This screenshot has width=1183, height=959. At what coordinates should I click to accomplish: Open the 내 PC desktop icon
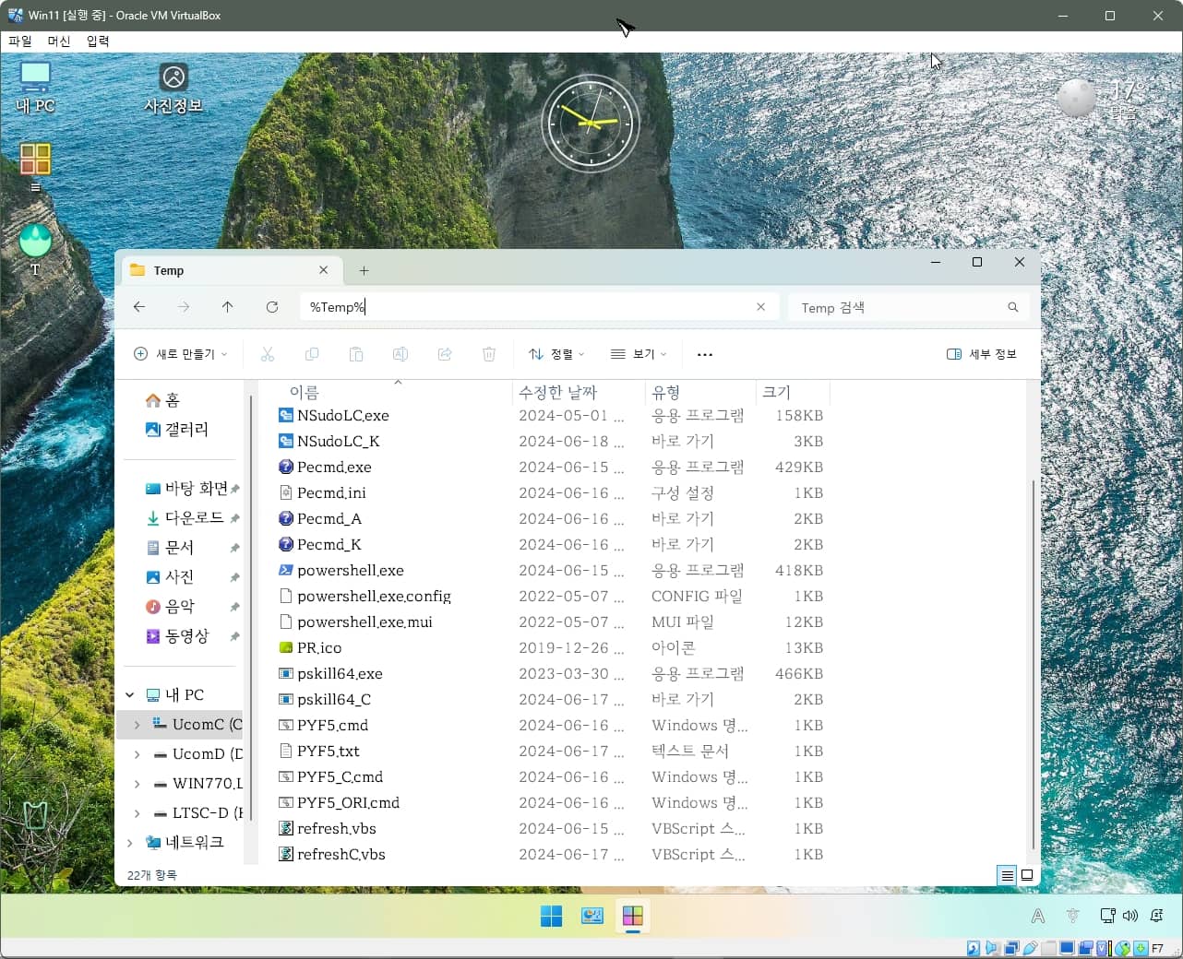[35, 88]
